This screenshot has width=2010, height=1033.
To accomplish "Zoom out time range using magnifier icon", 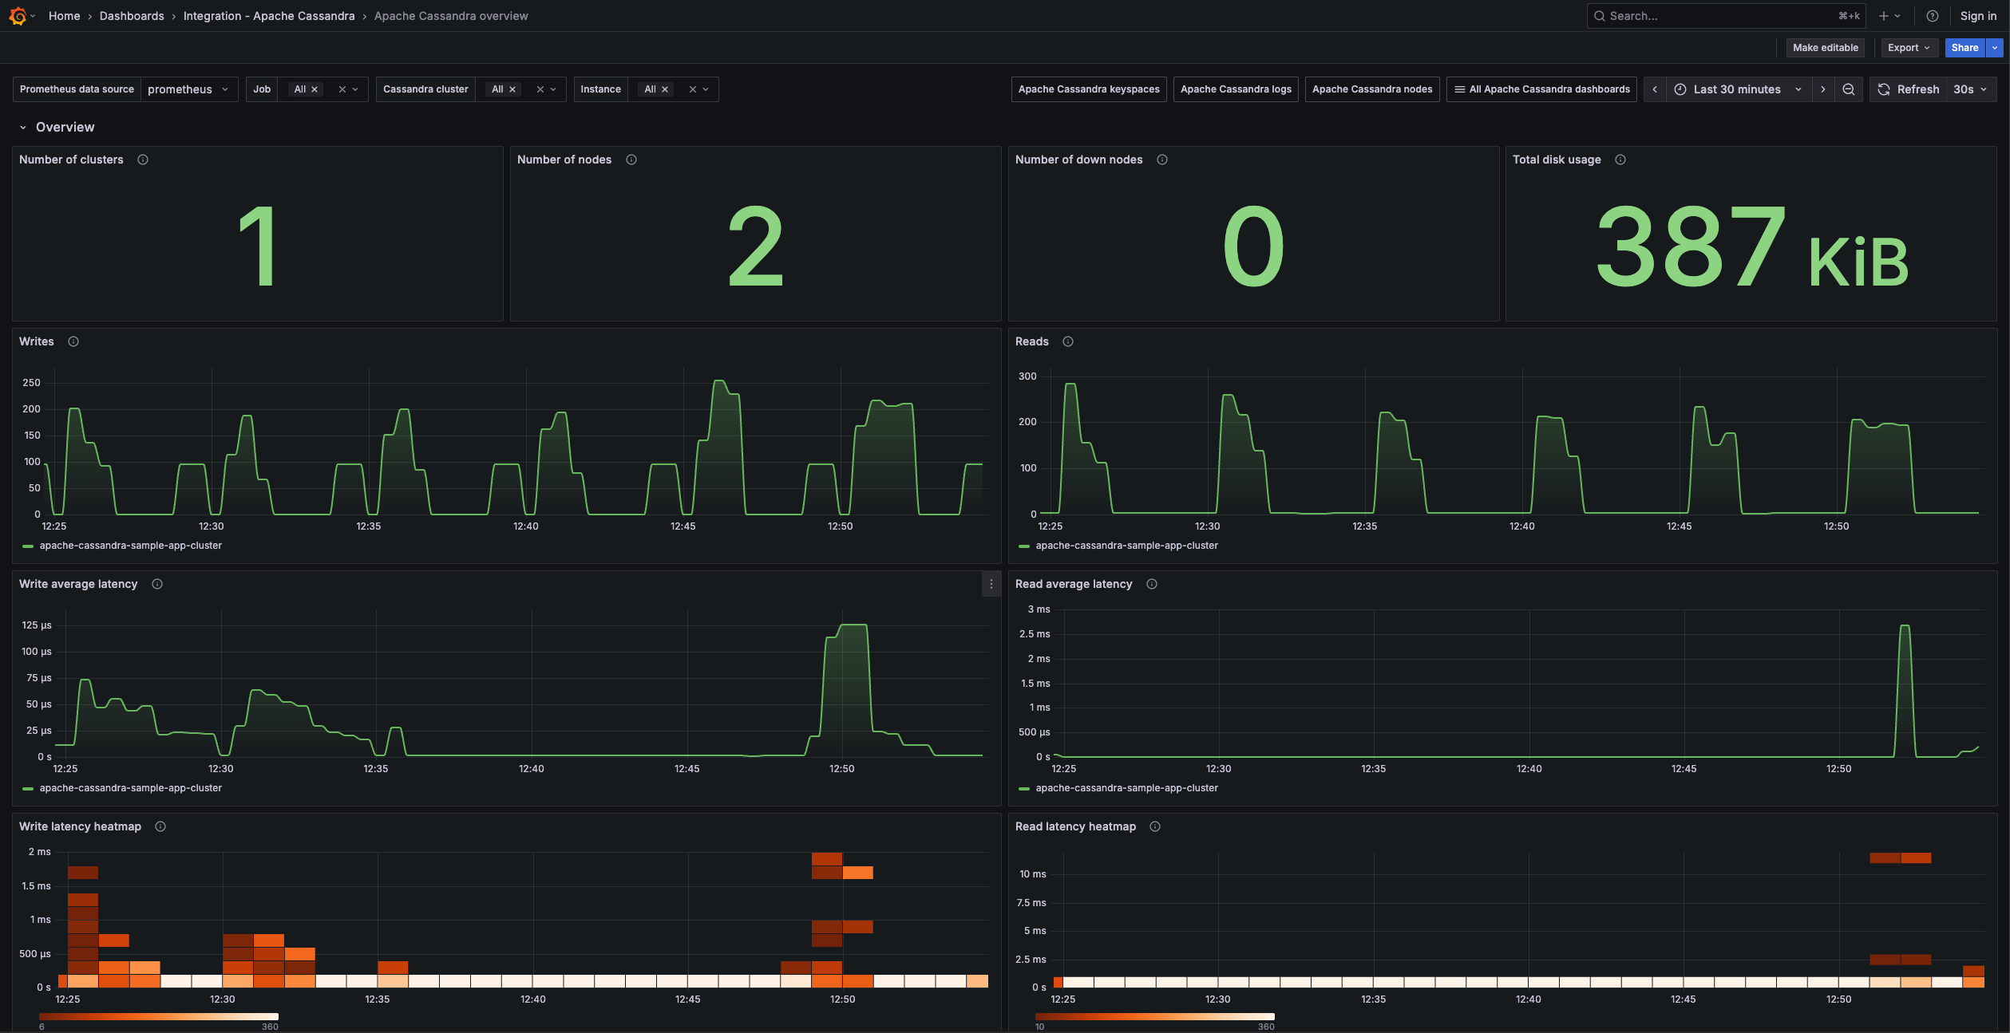I will point(1849,89).
